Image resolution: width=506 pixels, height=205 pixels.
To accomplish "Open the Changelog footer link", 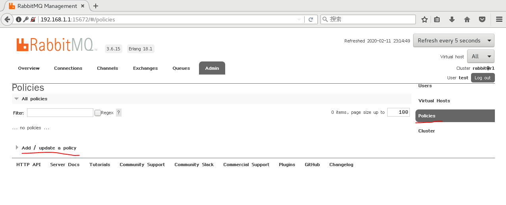I will pos(341,165).
